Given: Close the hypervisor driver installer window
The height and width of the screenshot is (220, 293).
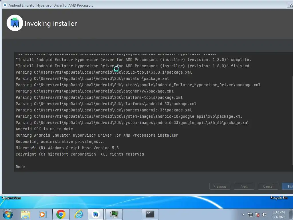Looking at the screenshot, I should click(290, 5).
